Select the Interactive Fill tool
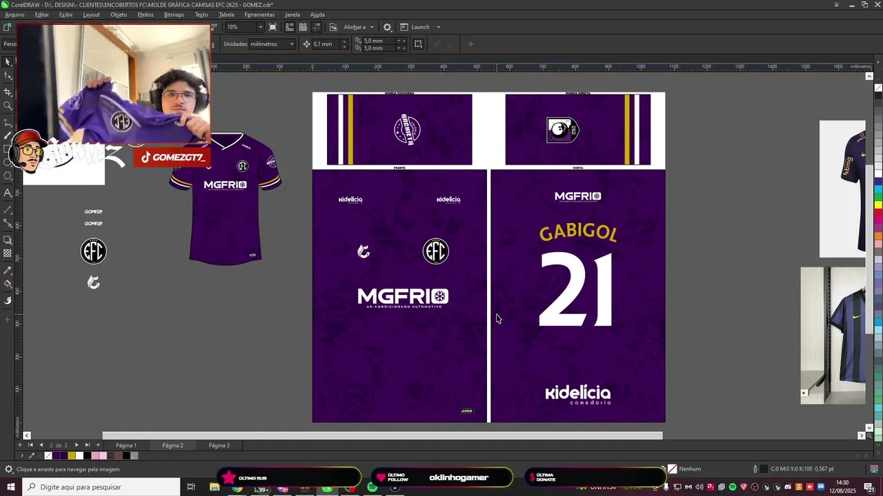Viewport: 883px width, 496px height. tap(8, 284)
